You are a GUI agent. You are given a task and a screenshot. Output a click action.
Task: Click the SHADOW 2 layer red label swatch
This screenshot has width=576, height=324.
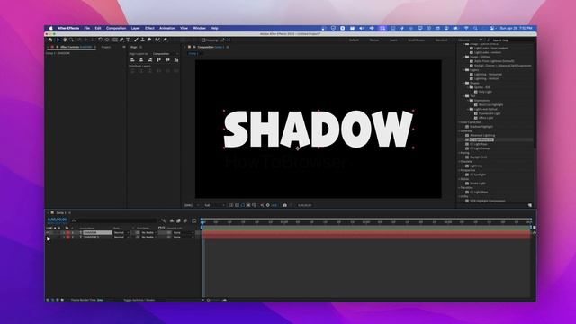(x=68, y=237)
